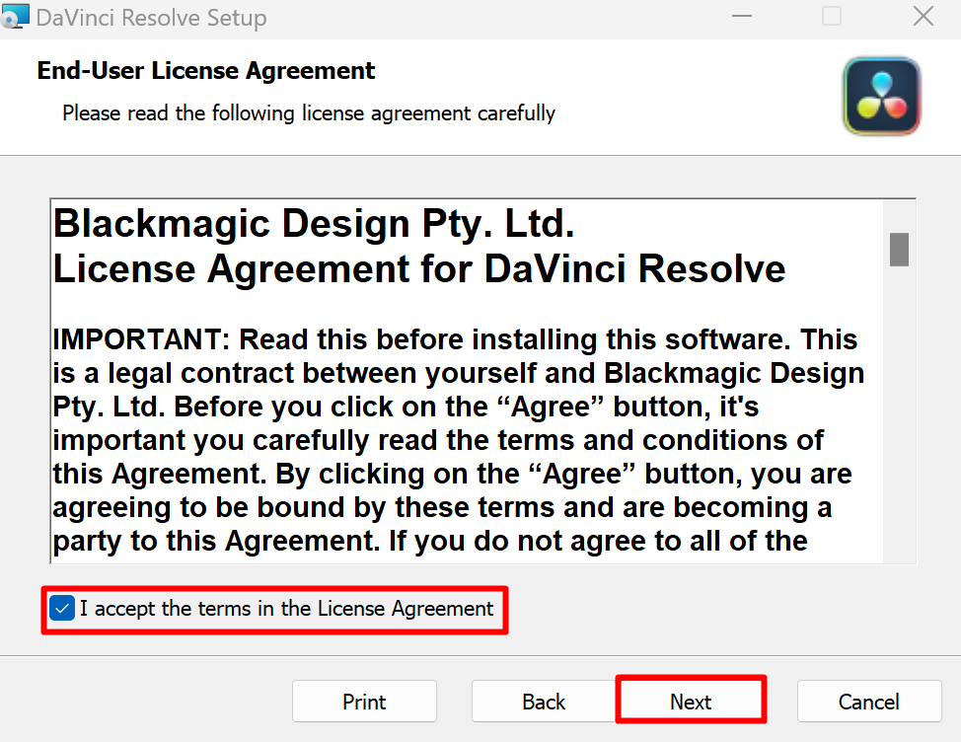Click the Next button
Viewport: 961px width, 742px height.
click(x=691, y=701)
